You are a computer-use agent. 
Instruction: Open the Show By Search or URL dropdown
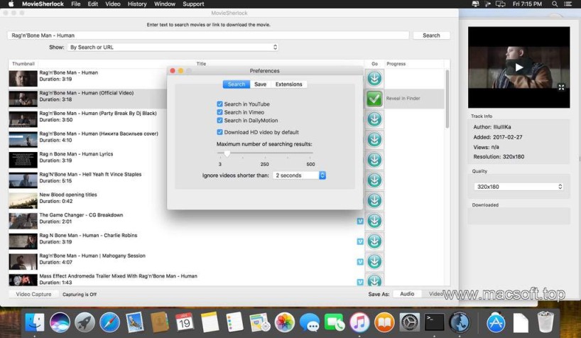click(173, 48)
